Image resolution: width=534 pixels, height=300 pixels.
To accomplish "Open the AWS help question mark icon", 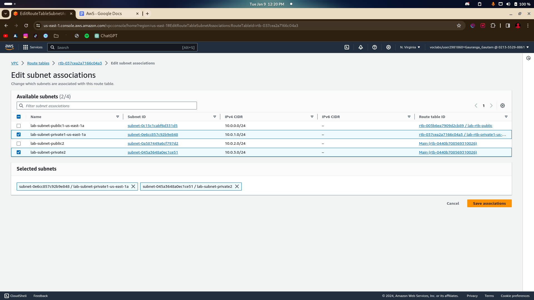I will tap(375, 47).
